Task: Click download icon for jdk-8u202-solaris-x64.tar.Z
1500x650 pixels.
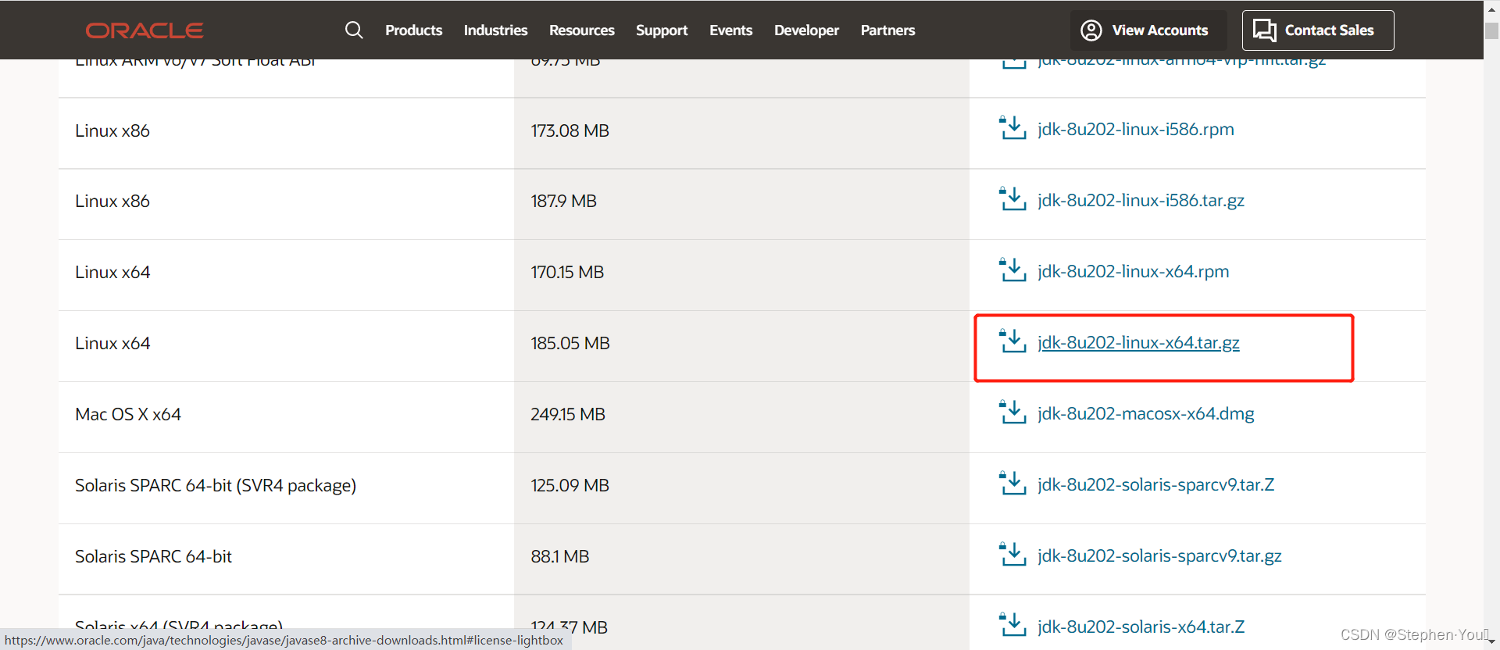Action: pyautogui.click(x=1013, y=625)
